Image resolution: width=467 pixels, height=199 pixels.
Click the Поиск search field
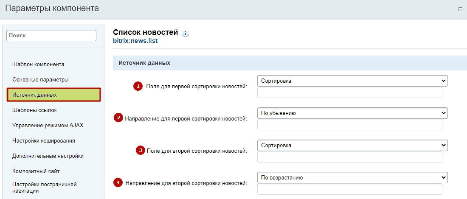51,35
